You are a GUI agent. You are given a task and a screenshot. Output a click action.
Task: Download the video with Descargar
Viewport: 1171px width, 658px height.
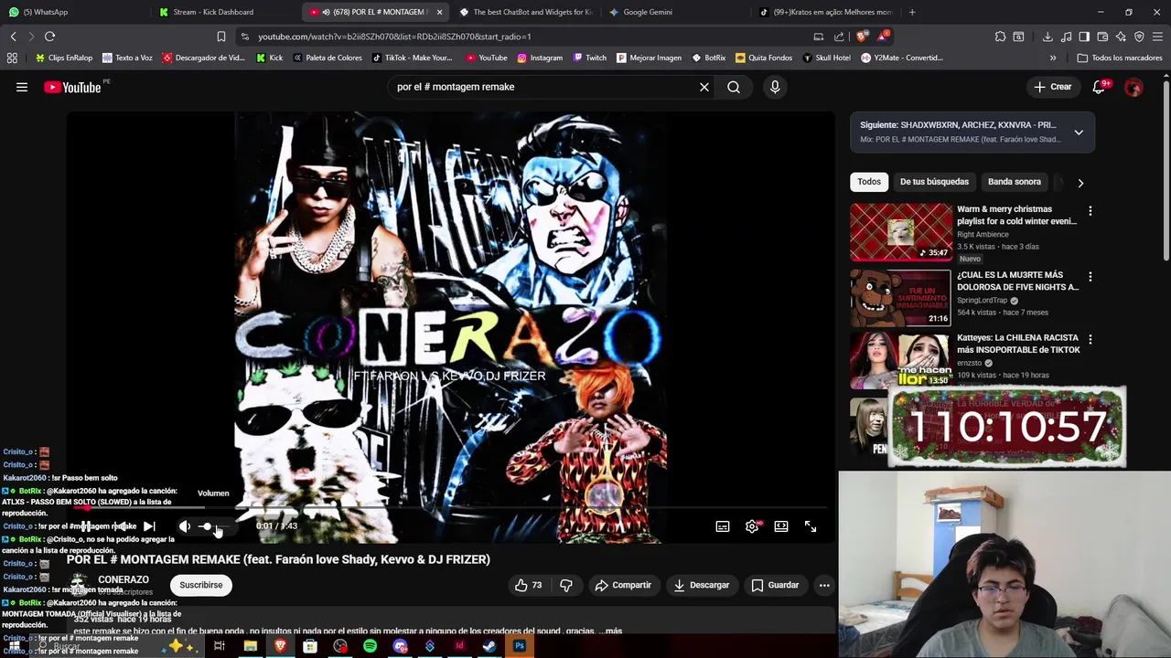(x=702, y=585)
